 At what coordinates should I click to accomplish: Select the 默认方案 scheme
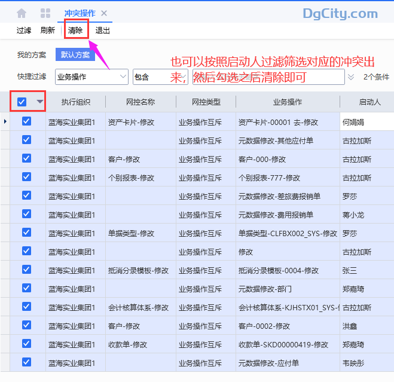(75, 55)
